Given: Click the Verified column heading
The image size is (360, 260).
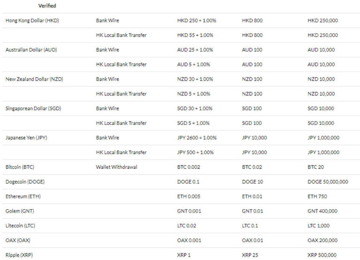Looking at the screenshot, I should click(47, 6).
